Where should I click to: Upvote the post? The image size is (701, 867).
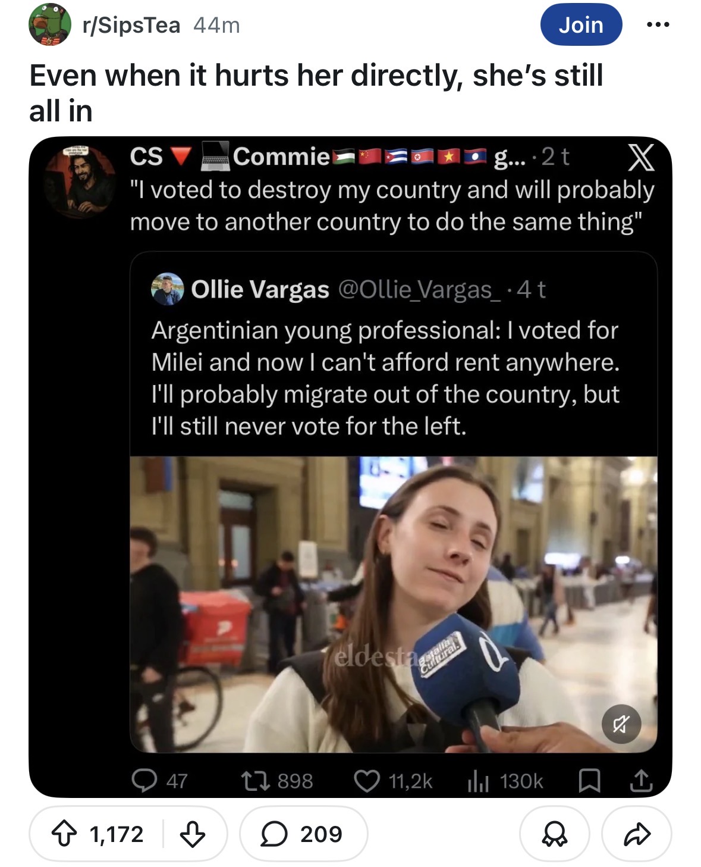tap(64, 834)
